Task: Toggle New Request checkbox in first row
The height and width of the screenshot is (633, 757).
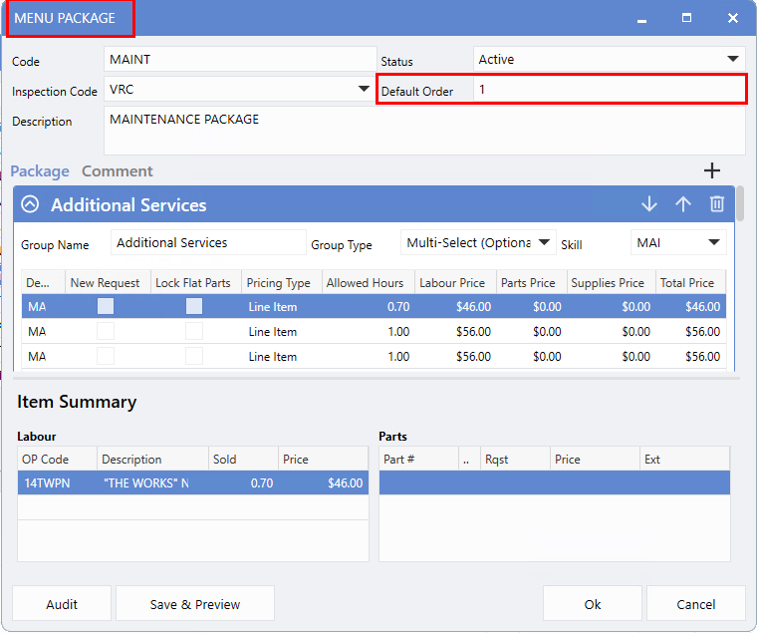Action: pos(105,307)
